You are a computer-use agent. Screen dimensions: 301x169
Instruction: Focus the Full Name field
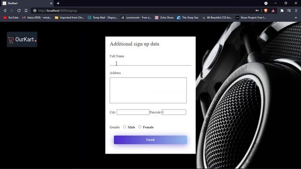150,63
